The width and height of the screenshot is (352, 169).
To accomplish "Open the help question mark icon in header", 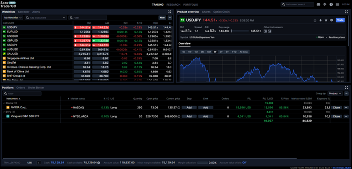I will 331,5.
